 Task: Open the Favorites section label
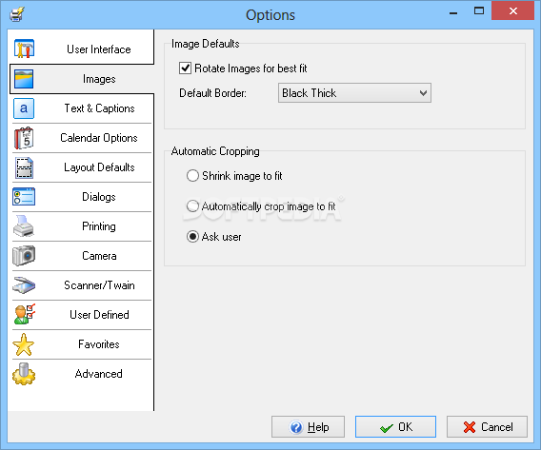pos(99,344)
